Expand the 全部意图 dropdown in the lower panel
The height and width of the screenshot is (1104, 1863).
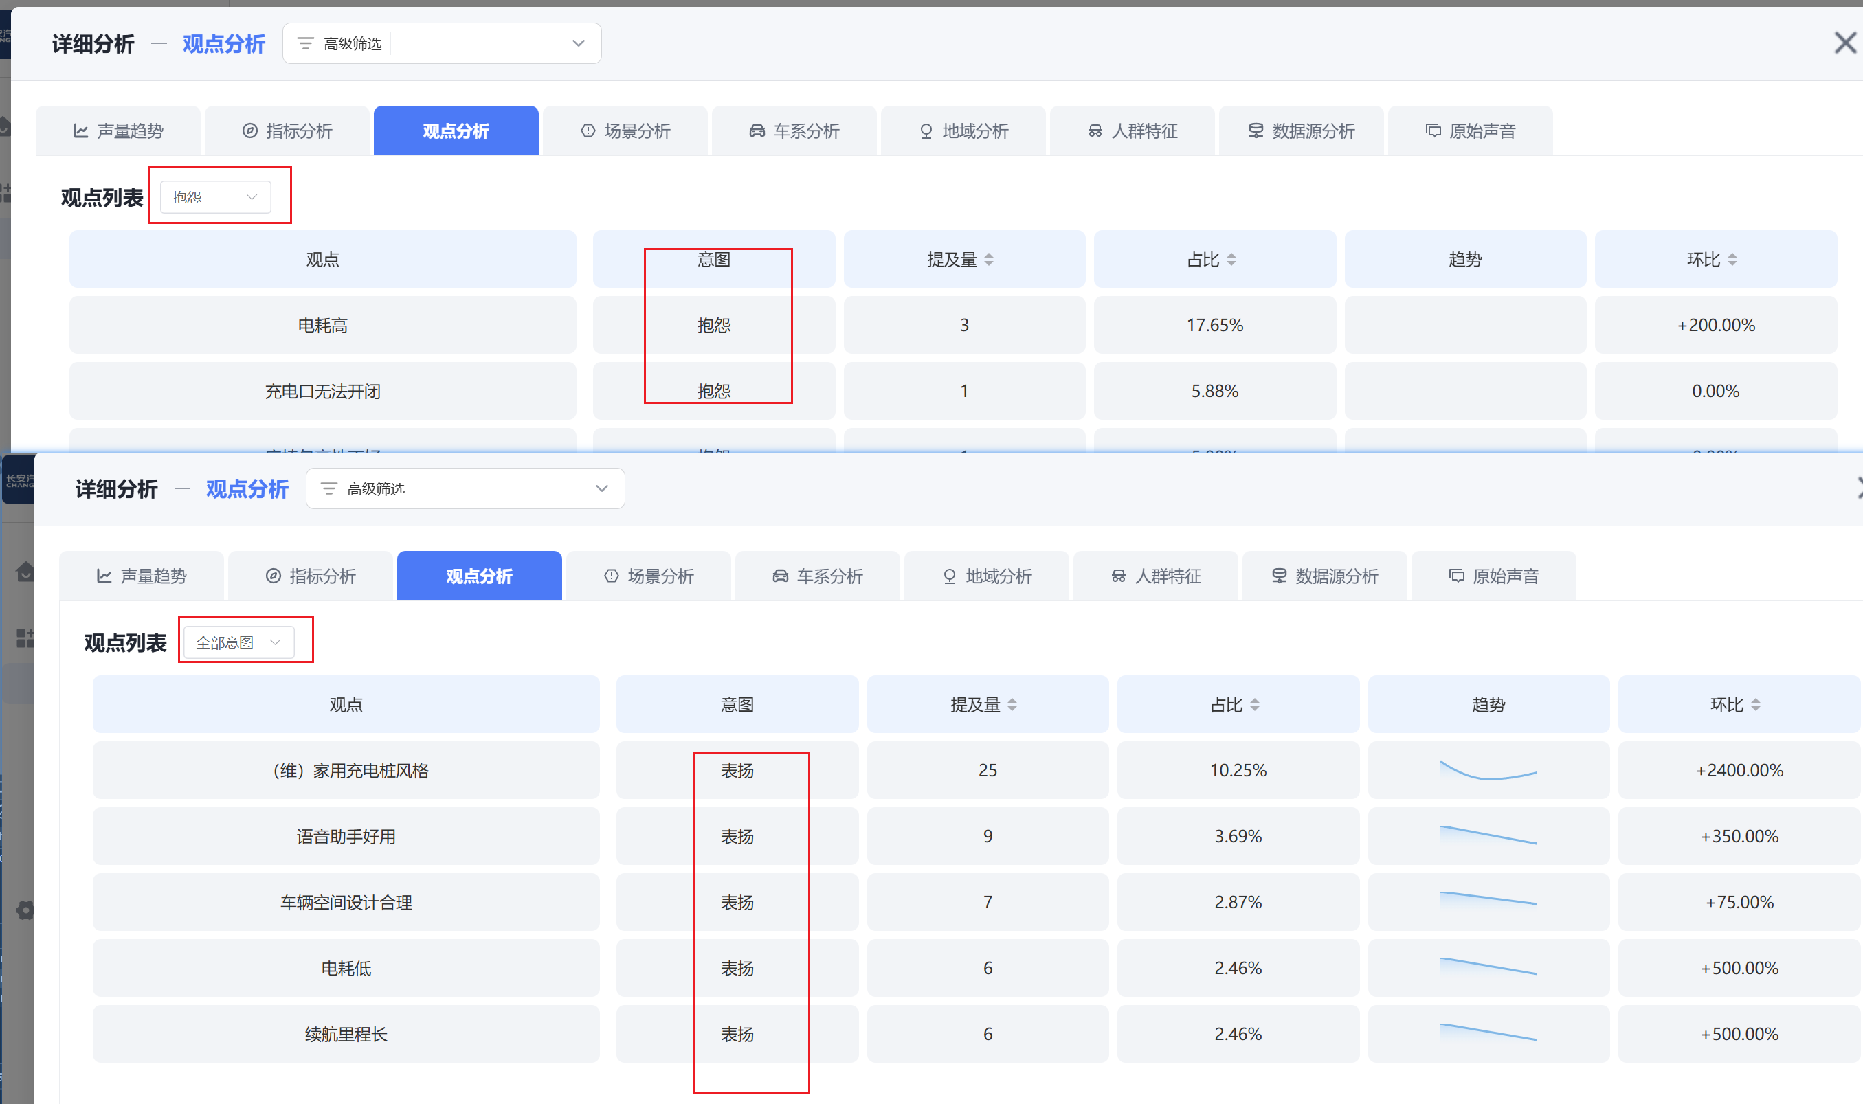pos(238,642)
